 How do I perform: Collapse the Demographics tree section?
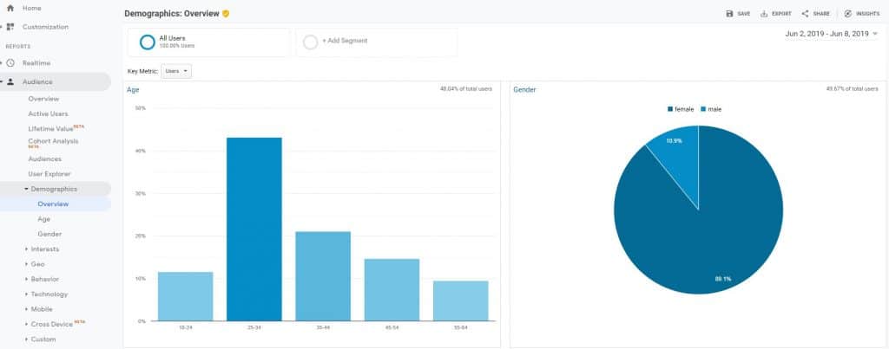pos(27,189)
